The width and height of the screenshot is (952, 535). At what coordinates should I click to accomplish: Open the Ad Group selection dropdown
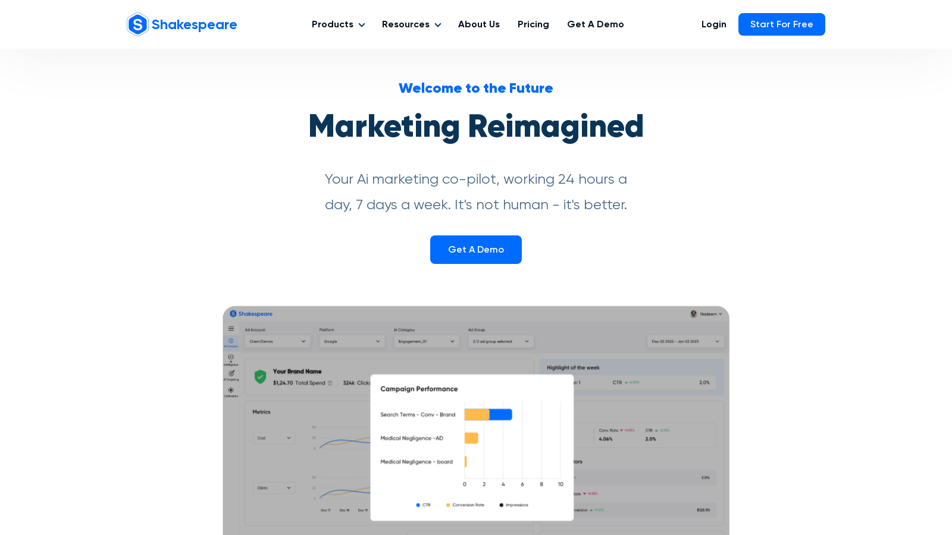coord(501,341)
